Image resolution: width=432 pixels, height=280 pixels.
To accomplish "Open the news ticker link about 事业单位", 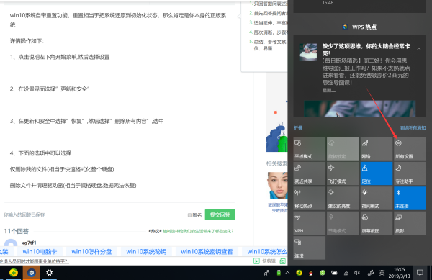I will [x=34, y=261].
